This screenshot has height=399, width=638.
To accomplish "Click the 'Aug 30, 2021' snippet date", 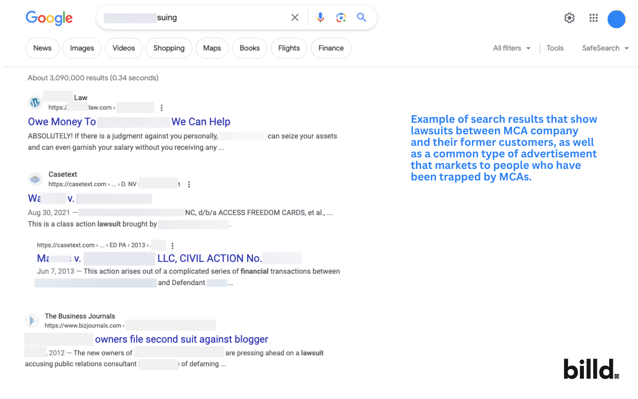I will point(49,213).
